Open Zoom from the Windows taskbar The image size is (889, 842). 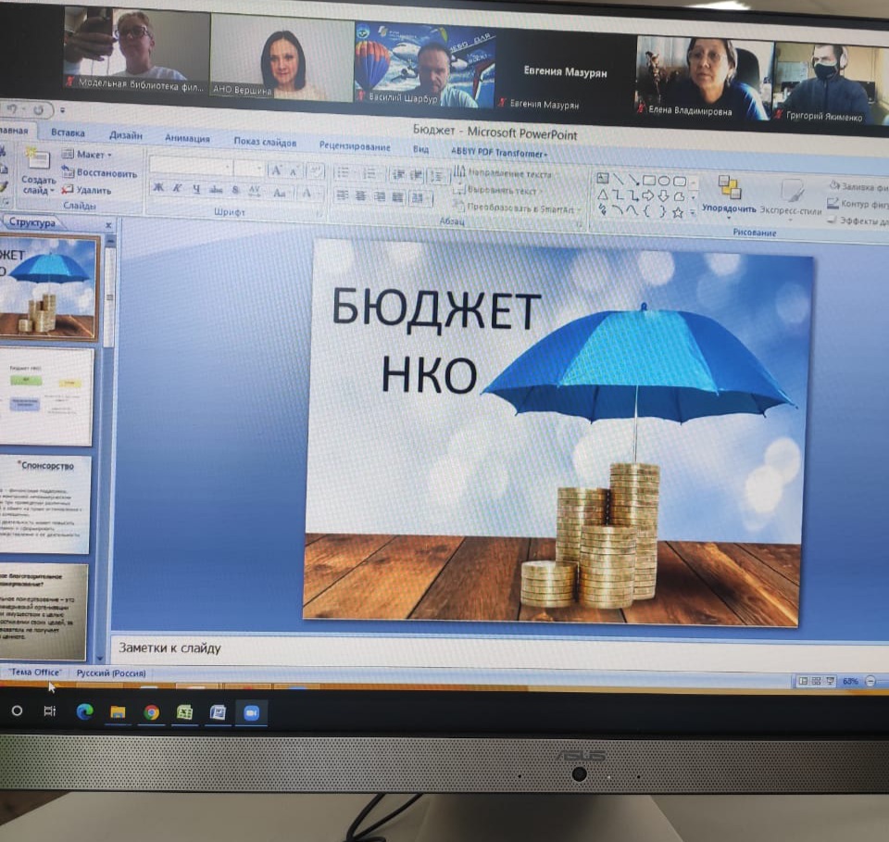click(249, 712)
